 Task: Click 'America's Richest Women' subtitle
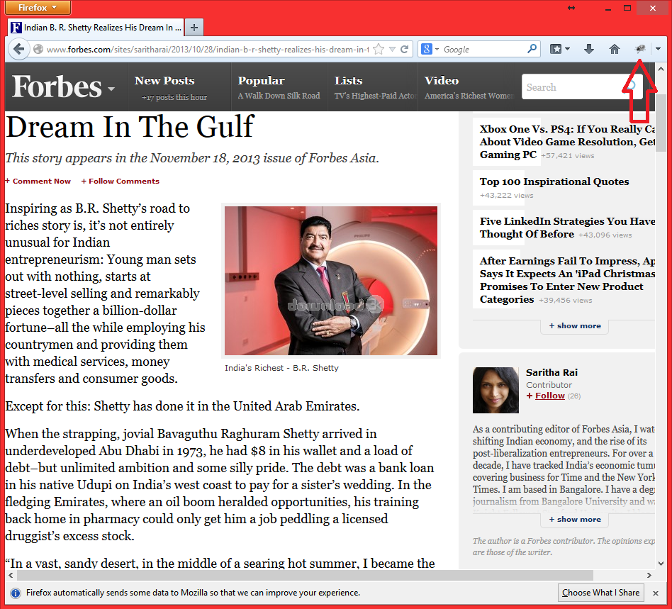click(469, 96)
